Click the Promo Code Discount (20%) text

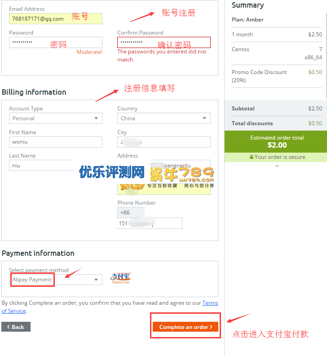(x=259, y=76)
